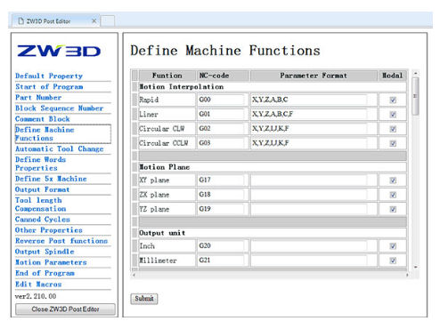Image resolution: width=440 pixels, height=329 pixels.
Task: Toggle Modal checkbox for ZX plane
Action: point(393,195)
